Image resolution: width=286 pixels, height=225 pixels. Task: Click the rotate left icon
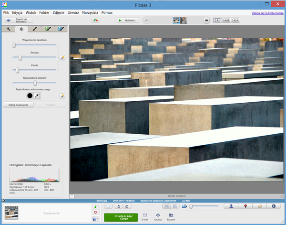118,206
